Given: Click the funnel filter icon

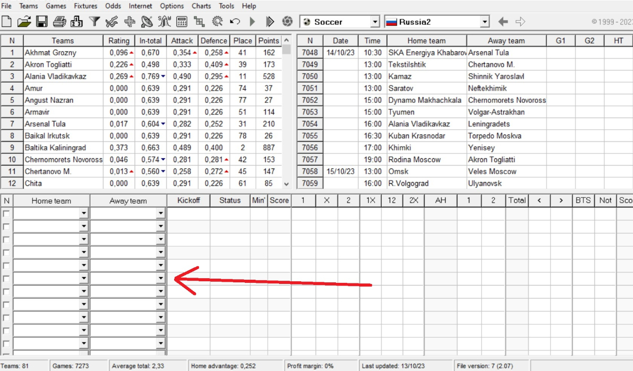Looking at the screenshot, I should pos(94,22).
